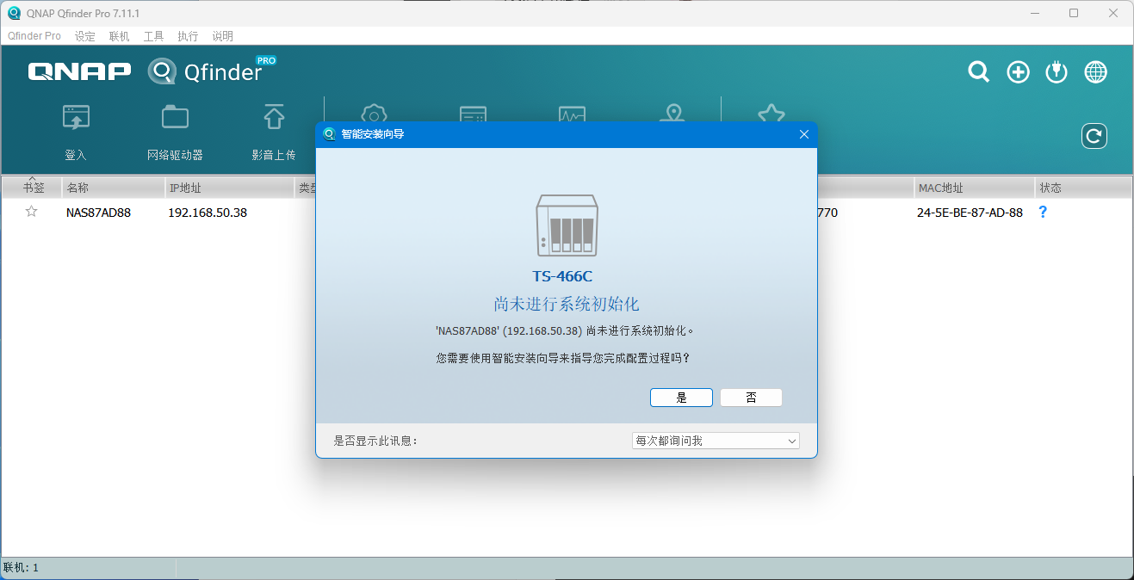Open 网络驱动器 network drive icon
The height and width of the screenshot is (580, 1134).
[175, 118]
